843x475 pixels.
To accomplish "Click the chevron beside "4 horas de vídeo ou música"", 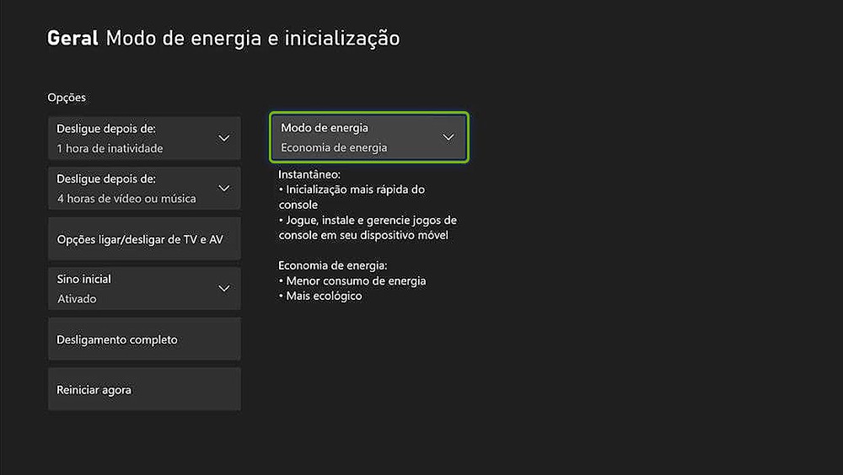I will pos(224,188).
